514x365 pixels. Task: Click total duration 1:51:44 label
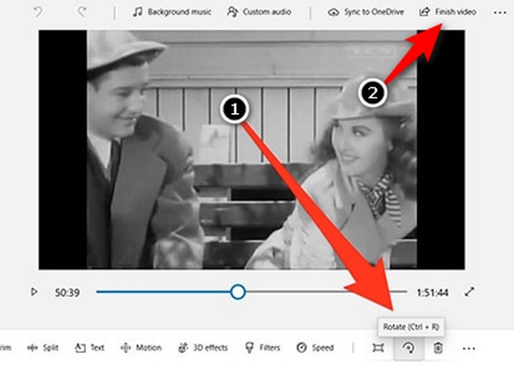click(433, 292)
